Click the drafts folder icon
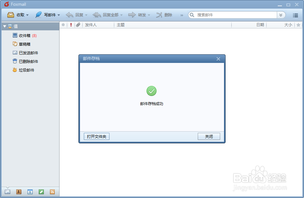The height and width of the screenshot is (198, 304). [x=15, y=44]
